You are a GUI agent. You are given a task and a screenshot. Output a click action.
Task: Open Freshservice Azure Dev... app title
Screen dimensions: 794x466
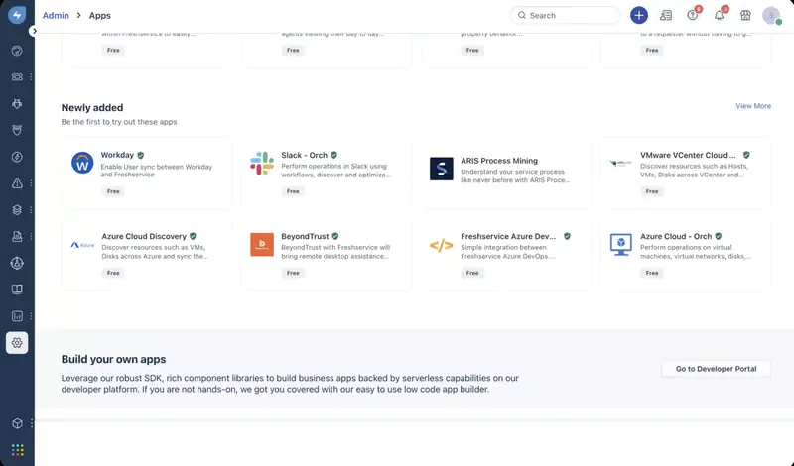[508, 236]
